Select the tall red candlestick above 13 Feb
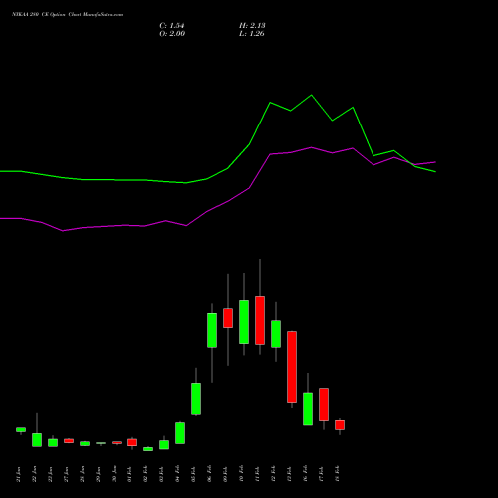The image size is (498, 498). (292, 367)
